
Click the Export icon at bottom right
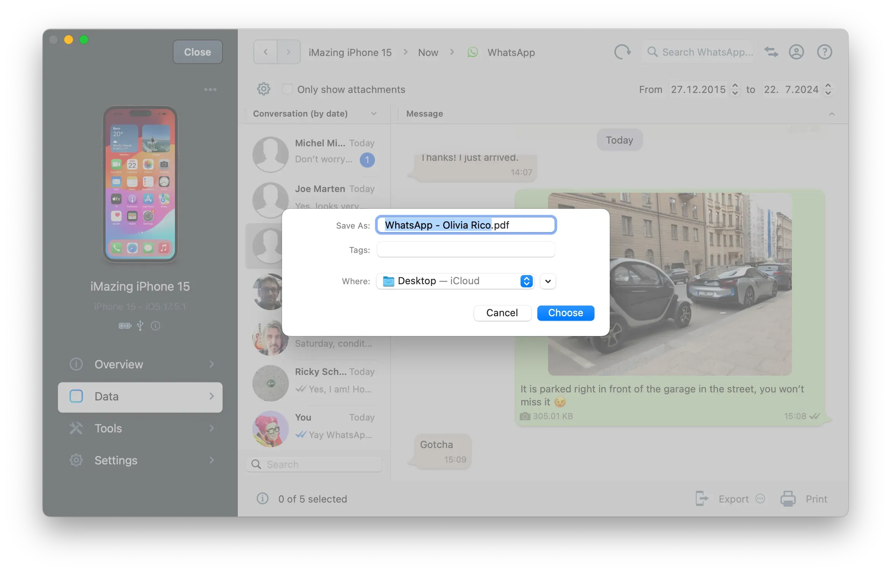coord(702,498)
